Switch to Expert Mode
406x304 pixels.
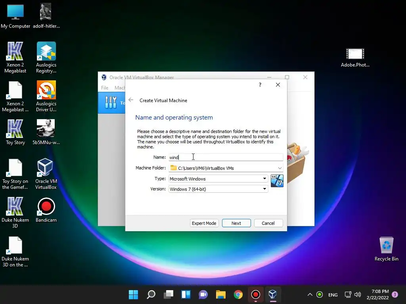(x=204, y=223)
